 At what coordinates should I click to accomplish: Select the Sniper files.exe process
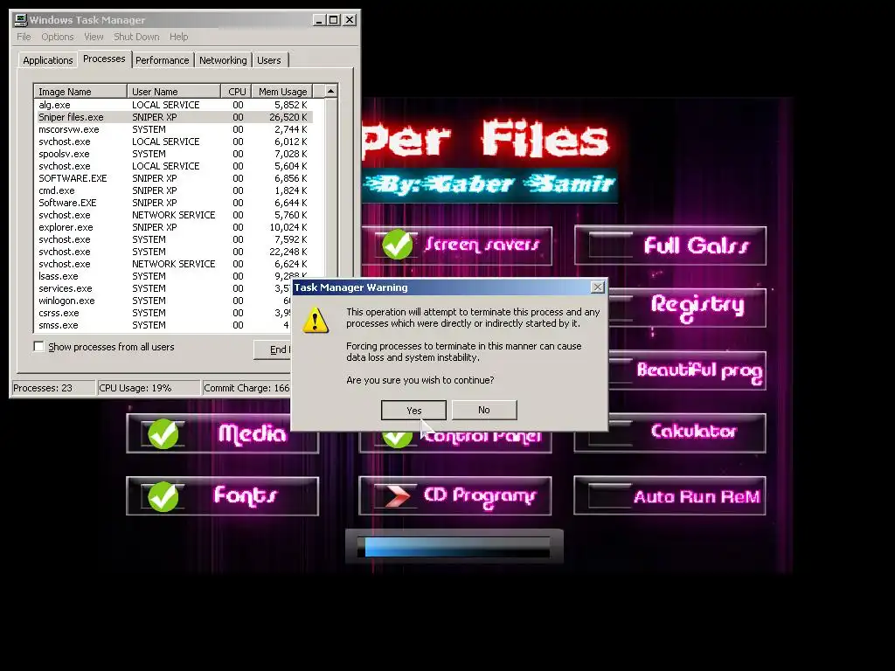(174, 117)
